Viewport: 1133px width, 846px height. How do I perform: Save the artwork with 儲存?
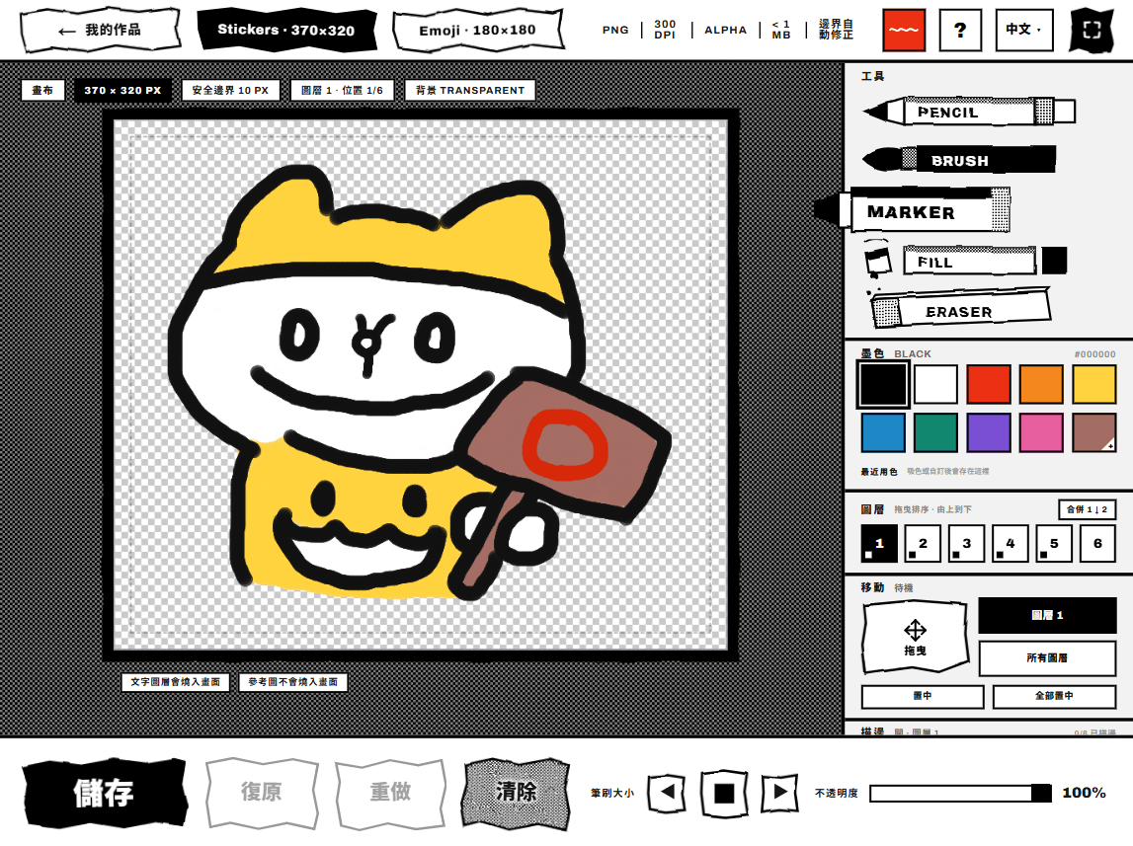[105, 794]
